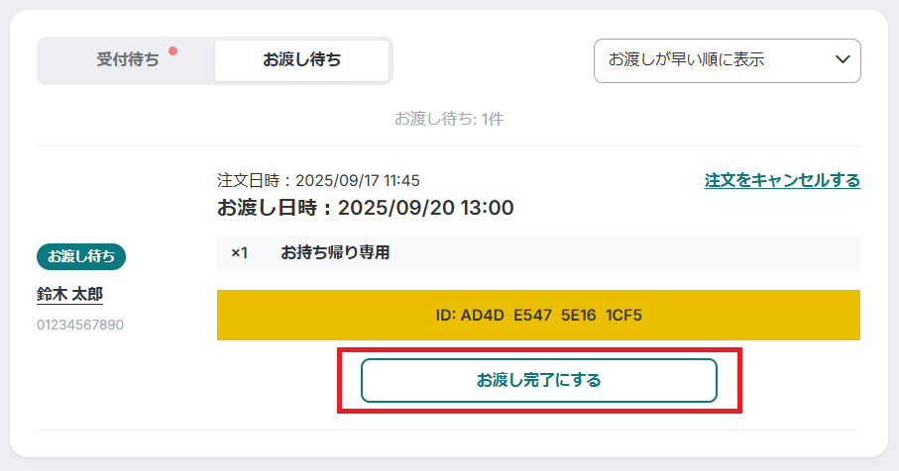The height and width of the screenshot is (471, 899).
Task: Click the 注文をキャンセルする link
Action: pos(782,180)
